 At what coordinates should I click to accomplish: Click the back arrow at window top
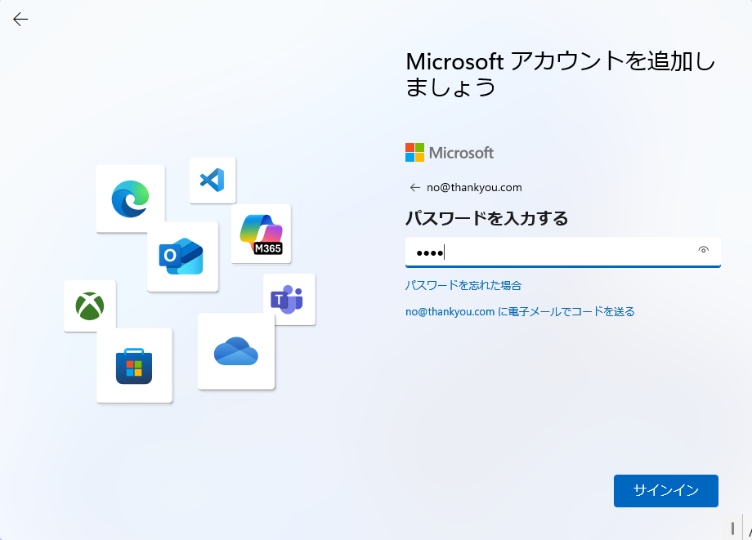(20, 20)
